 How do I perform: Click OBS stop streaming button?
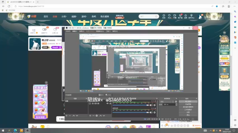188,102
